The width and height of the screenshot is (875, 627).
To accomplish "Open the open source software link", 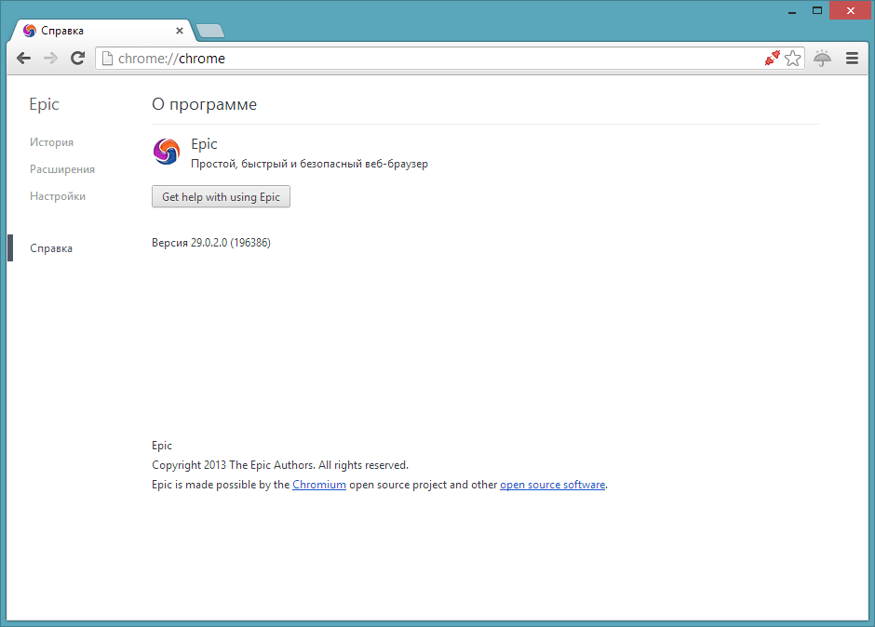I will coord(552,485).
